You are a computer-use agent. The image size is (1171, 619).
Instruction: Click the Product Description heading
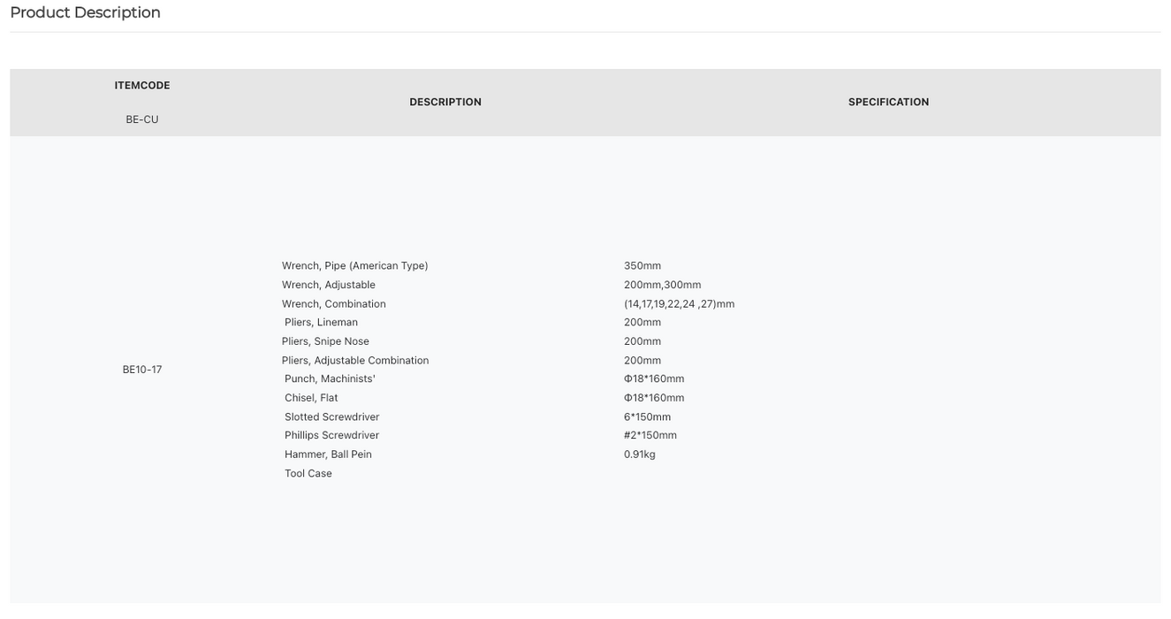pos(85,12)
